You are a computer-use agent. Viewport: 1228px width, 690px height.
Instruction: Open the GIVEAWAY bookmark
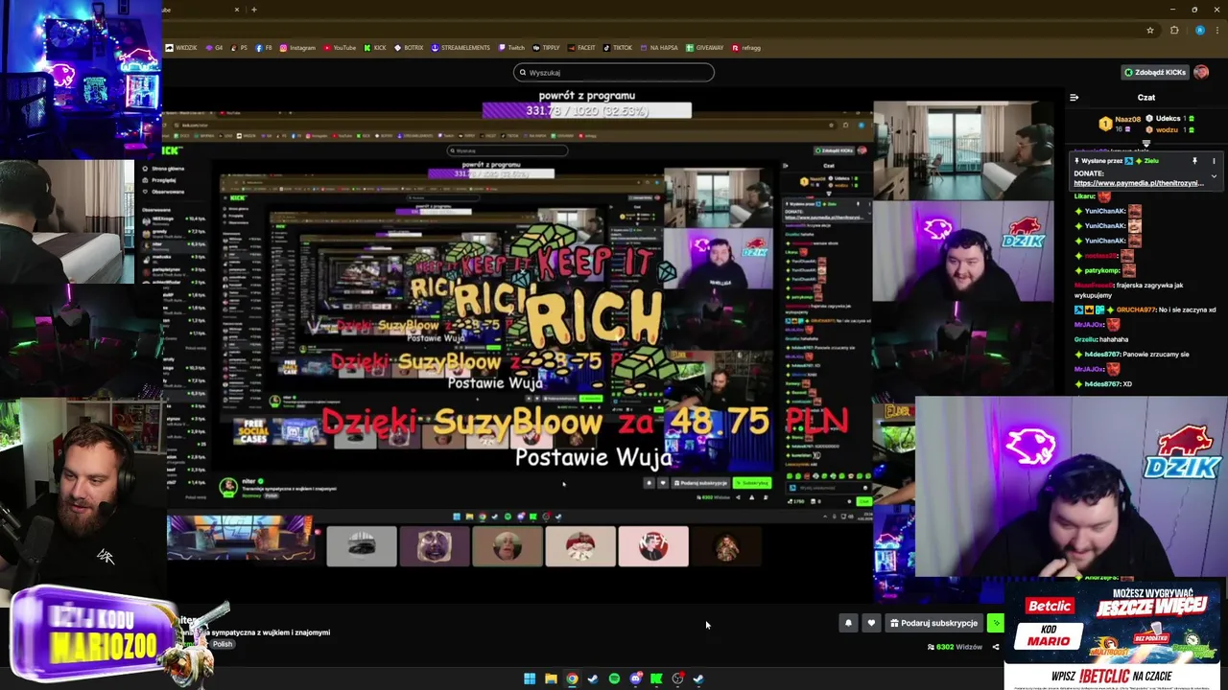pos(705,47)
